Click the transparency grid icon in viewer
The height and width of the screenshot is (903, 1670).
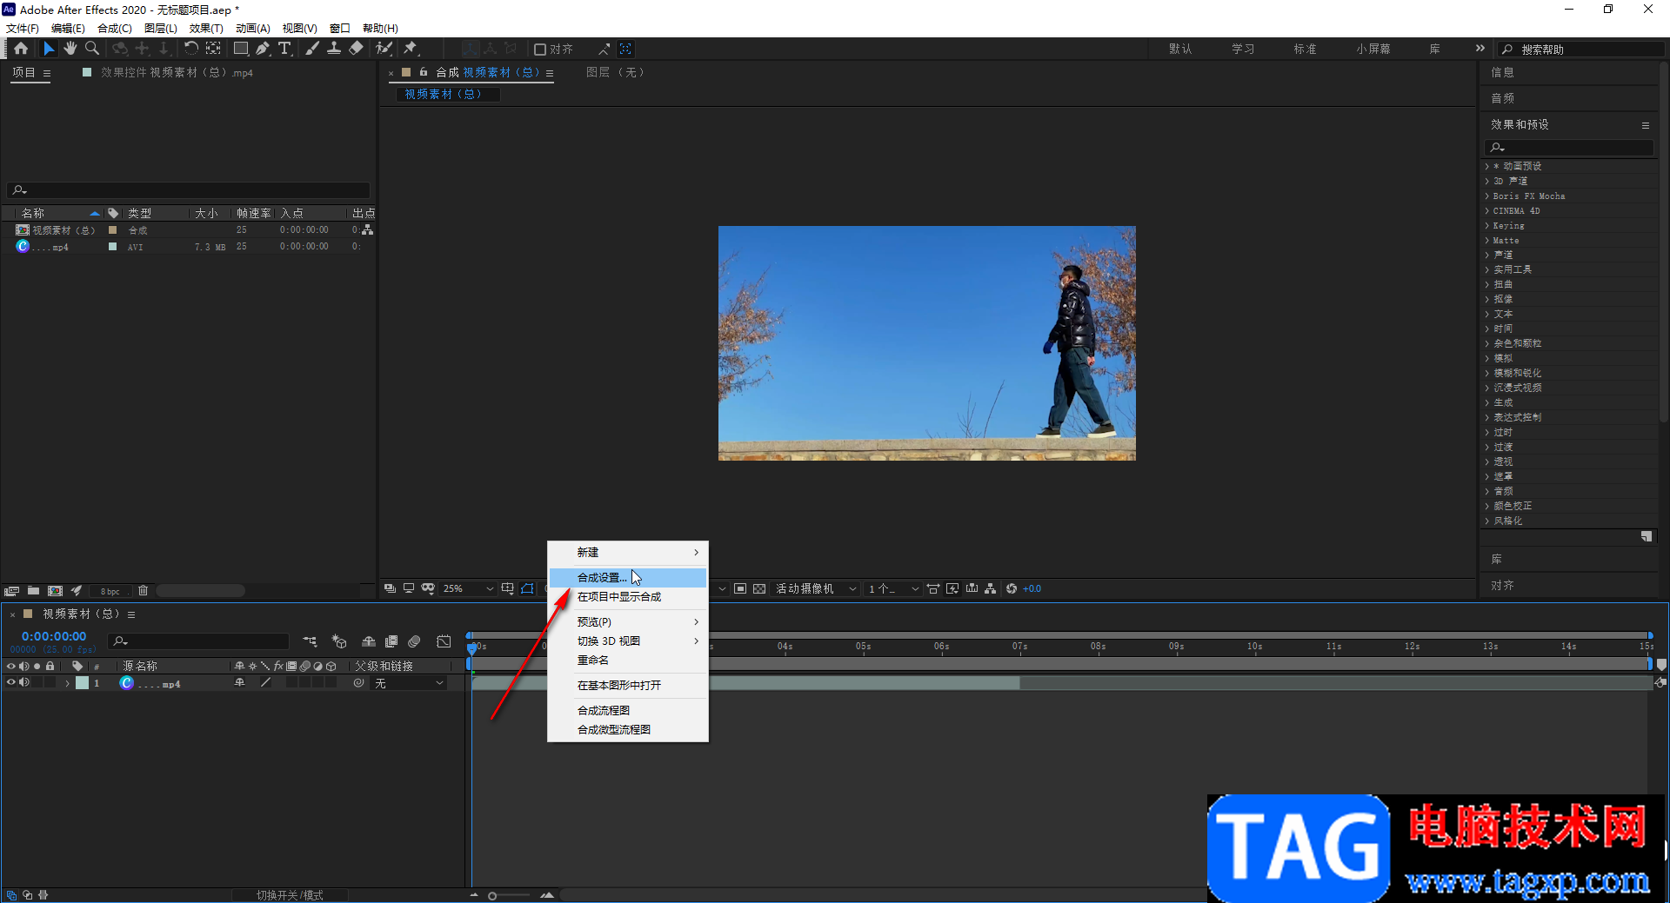click(759, 588)
